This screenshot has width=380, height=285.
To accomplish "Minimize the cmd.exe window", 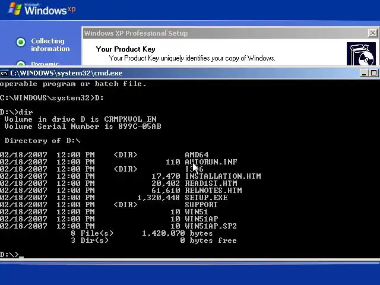I will pos(364,73).
